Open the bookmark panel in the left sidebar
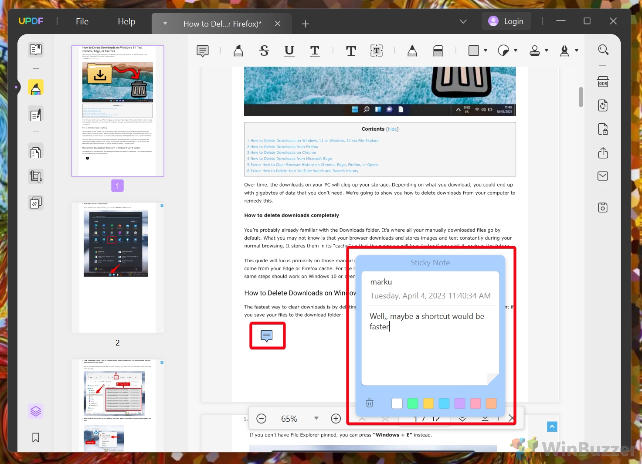642x464 pixels. (35, 437)
